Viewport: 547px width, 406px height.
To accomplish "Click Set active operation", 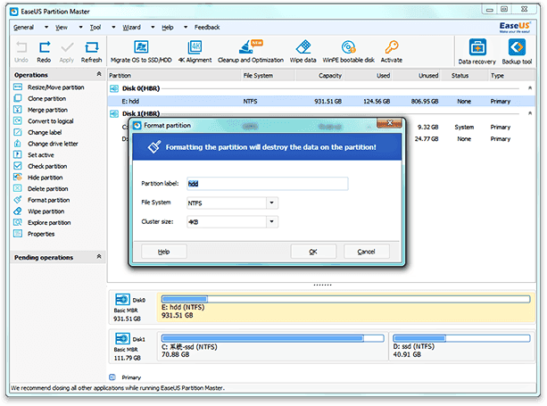I will pos(34,155).
